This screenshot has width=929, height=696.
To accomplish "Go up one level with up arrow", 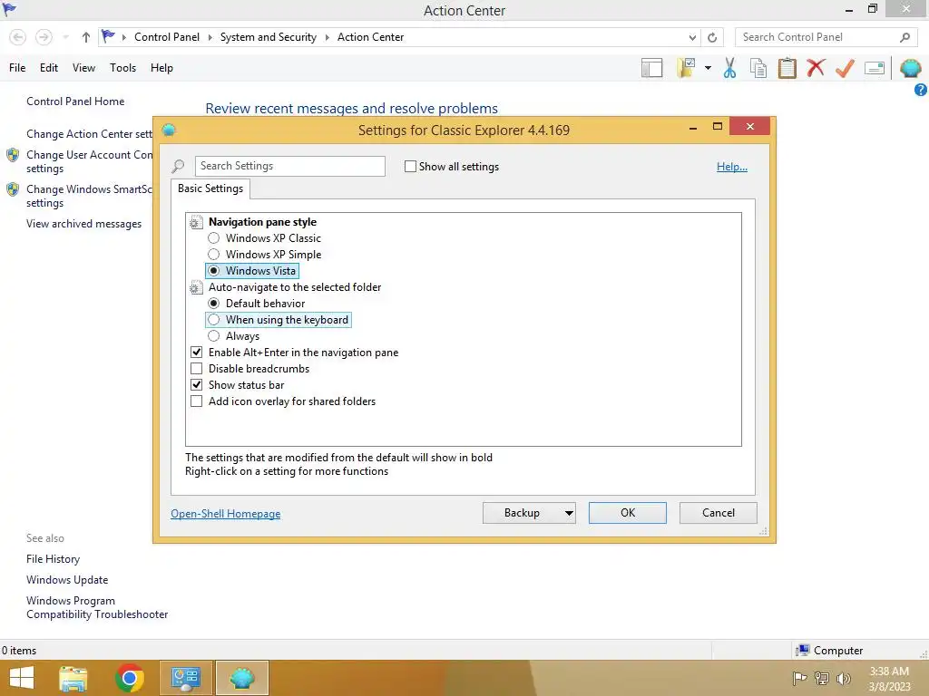I will [x=86, y=37].
